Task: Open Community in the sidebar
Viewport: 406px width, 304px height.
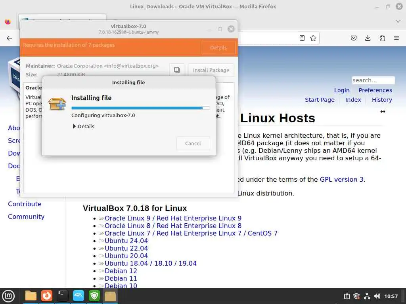Action: [26, 217]
